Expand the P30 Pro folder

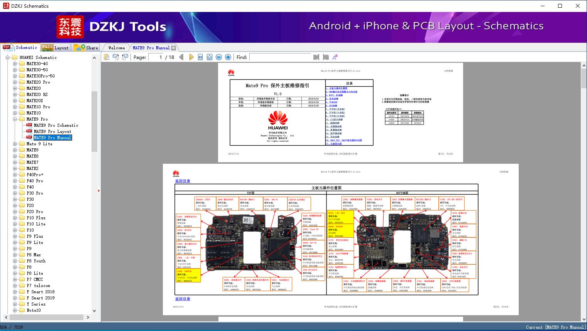click(x=15, y=193)
